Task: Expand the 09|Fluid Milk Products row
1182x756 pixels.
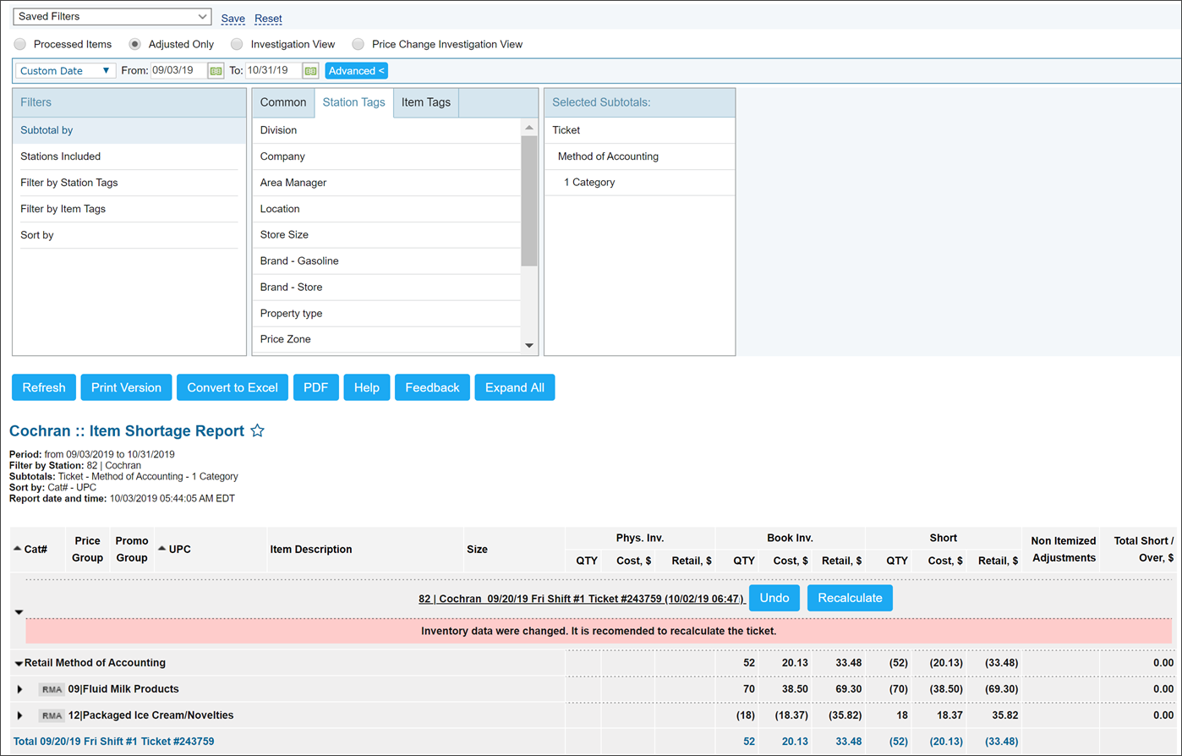Action: (19, 688)
